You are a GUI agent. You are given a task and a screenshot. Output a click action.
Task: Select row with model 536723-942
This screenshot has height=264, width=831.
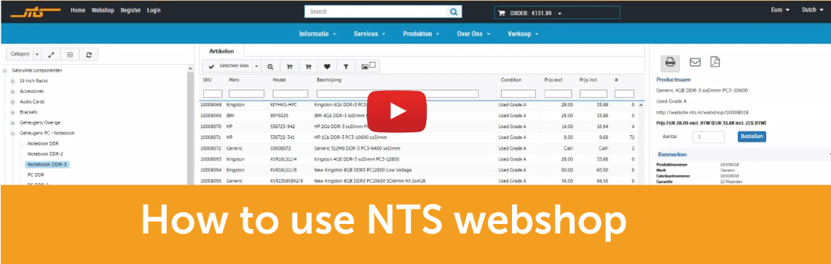pyautogui.click(x=419, y=127)
